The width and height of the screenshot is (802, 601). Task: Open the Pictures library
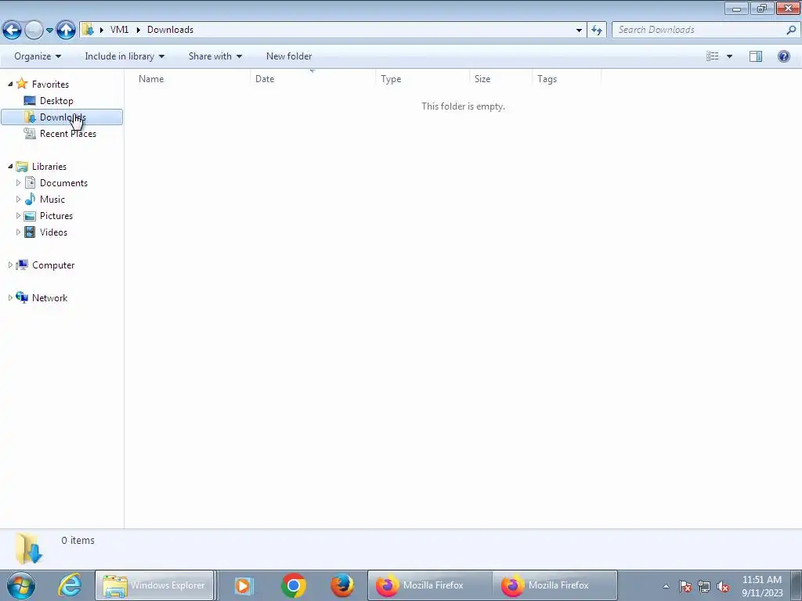pos(56,216)
